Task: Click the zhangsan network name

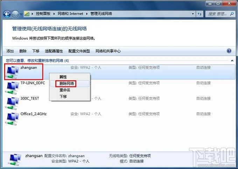Action: pyautogui.click(x=29, y=68)
